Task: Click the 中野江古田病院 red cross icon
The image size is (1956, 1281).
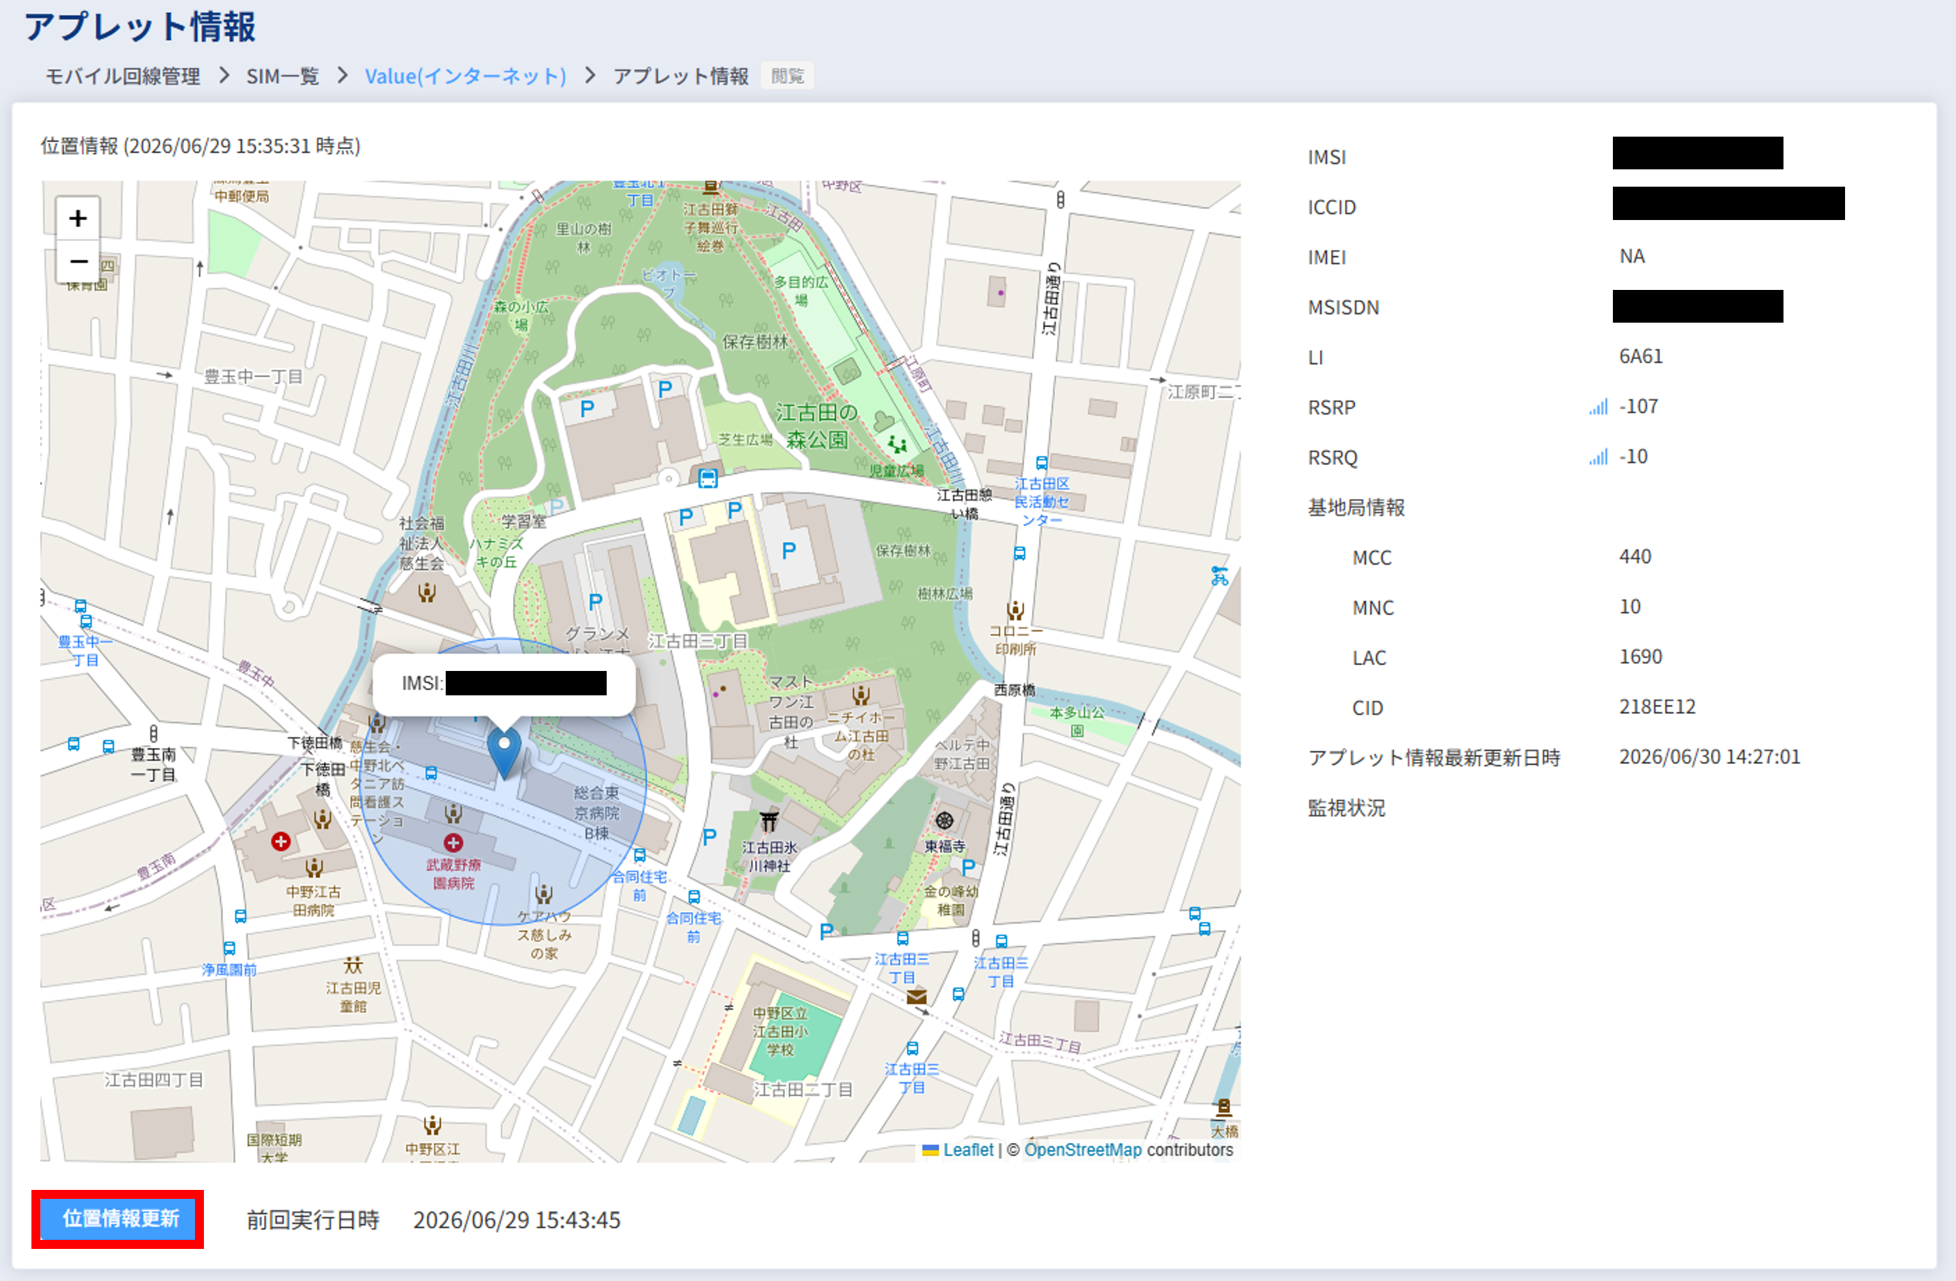Action: [281, 841]
